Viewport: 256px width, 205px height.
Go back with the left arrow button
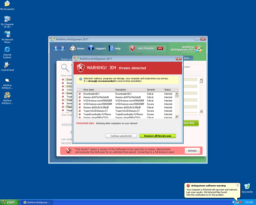point(56,48)
